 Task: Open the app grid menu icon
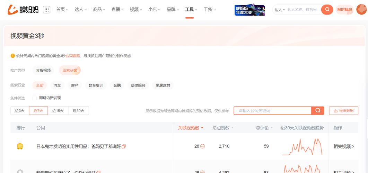[46, 10]
